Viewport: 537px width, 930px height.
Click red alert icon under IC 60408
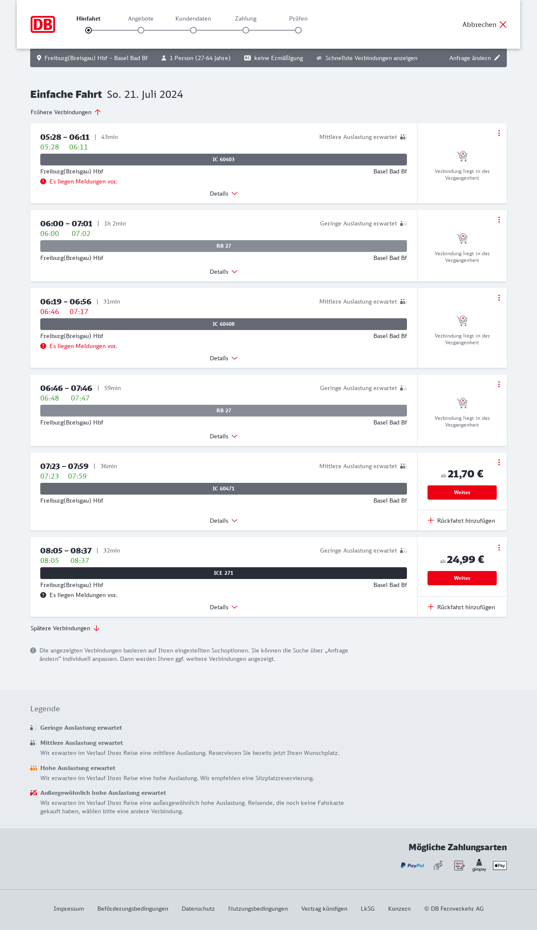click(43, 346)
